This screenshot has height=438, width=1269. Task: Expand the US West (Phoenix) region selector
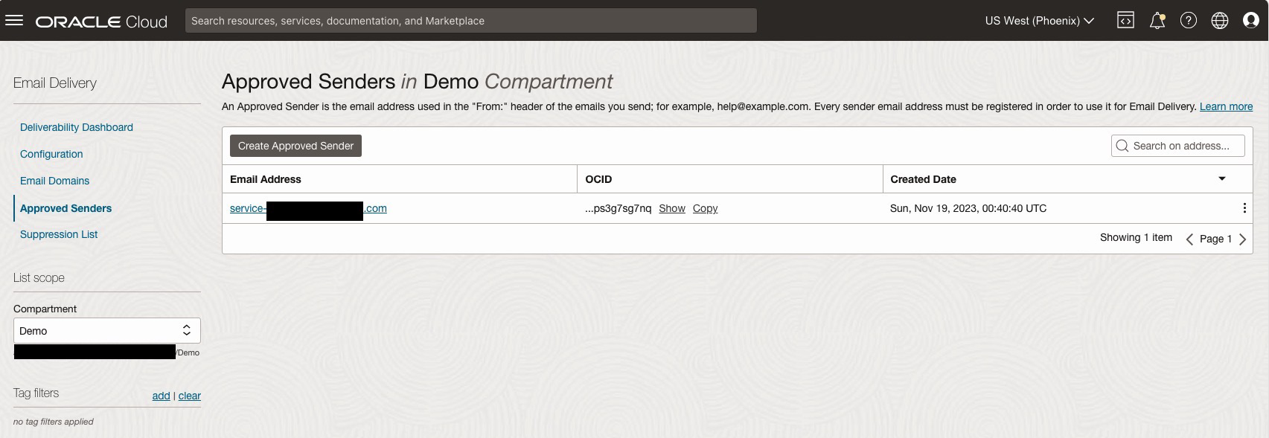pos(1039,21)
